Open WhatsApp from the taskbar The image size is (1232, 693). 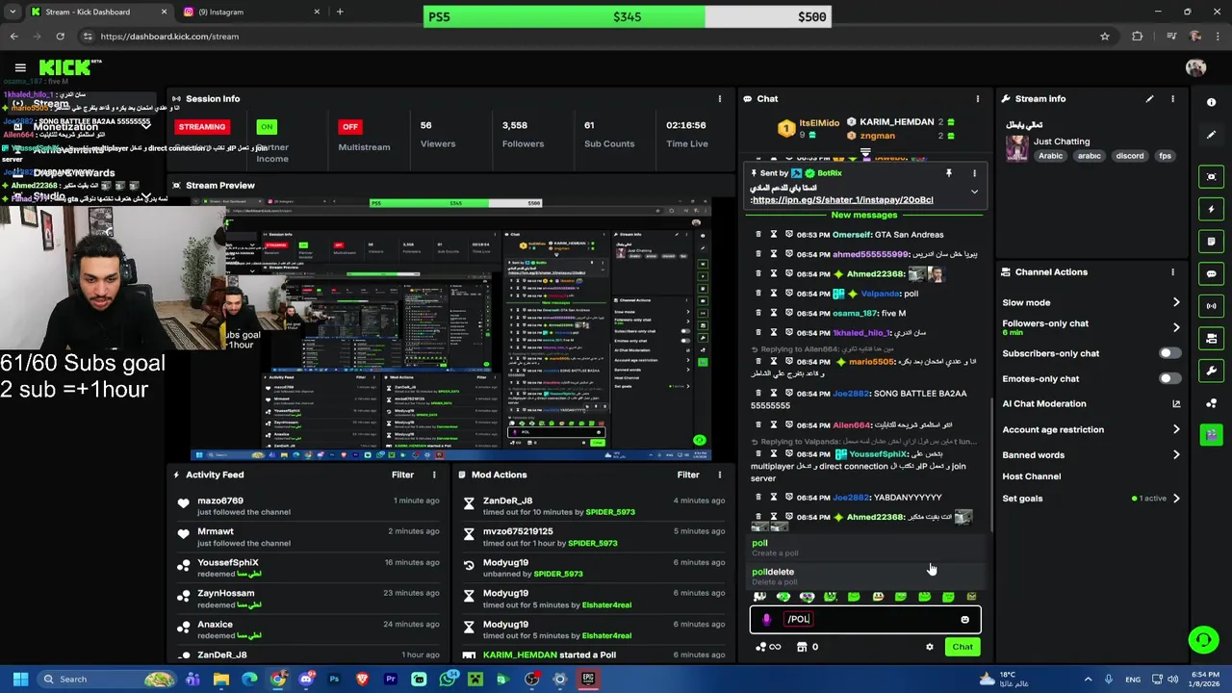tap(447, 680)
